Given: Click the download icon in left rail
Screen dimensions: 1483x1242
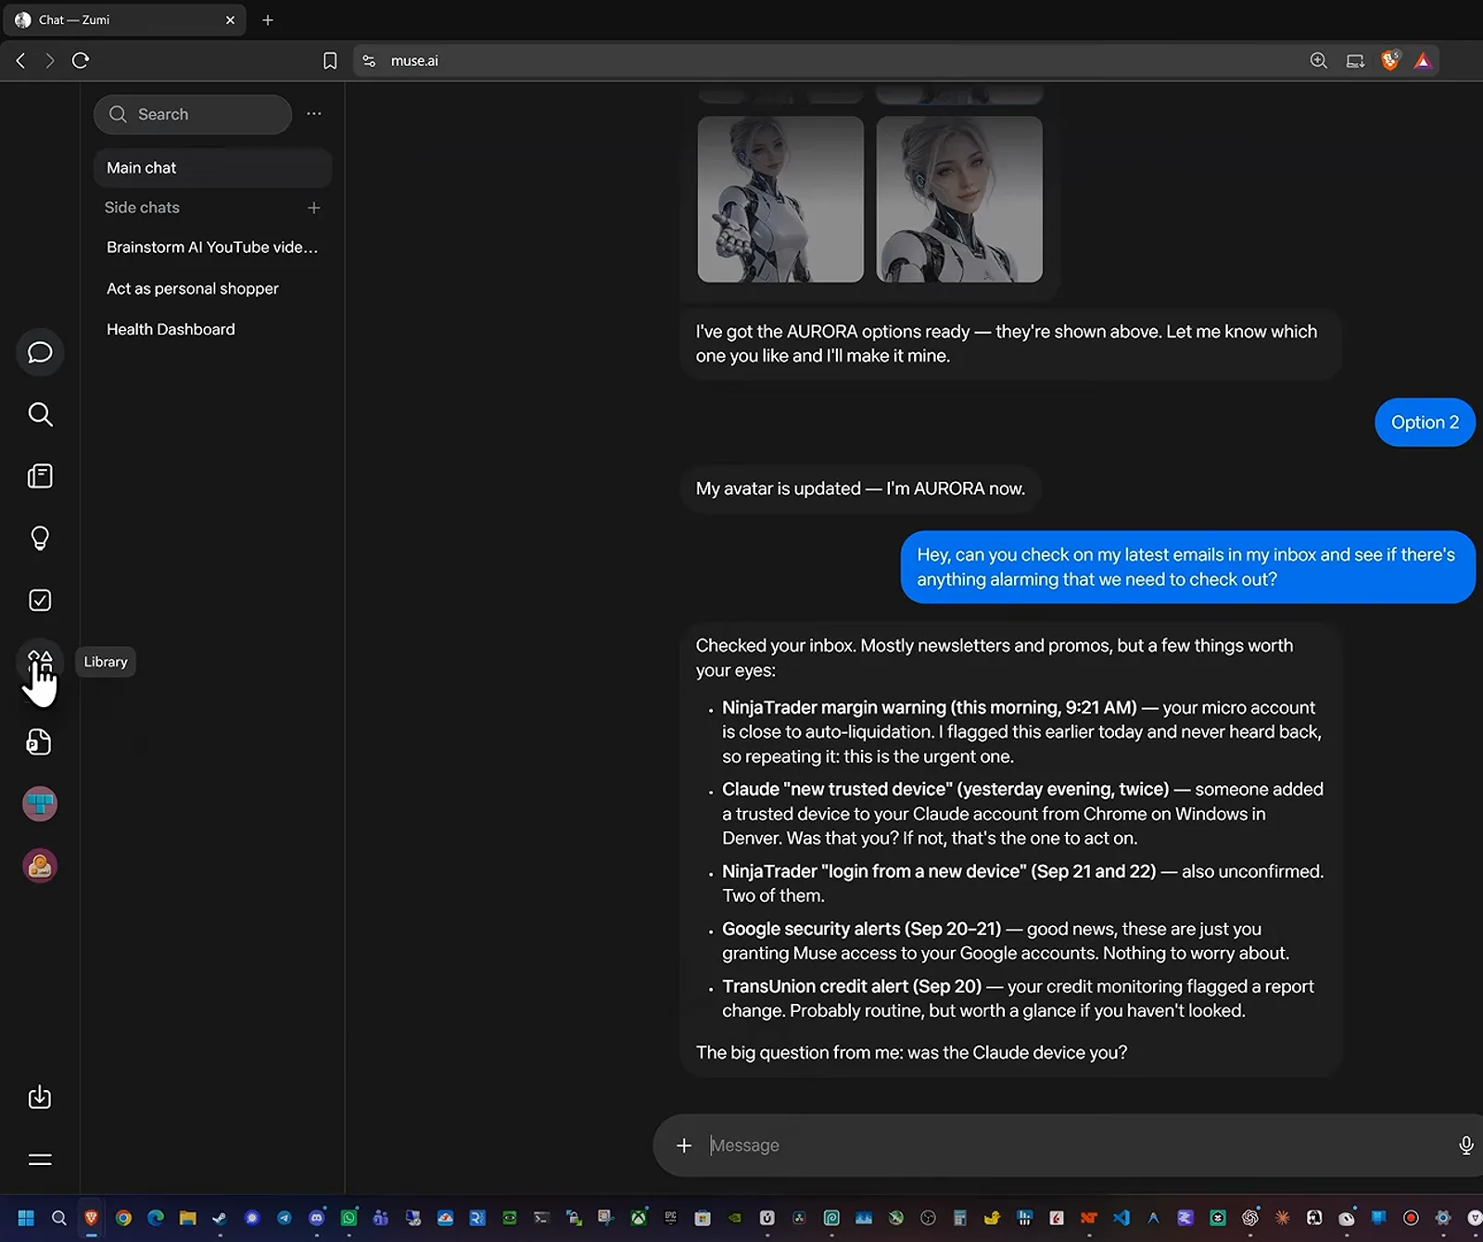Looking at the screenshot, I should pos(40,1097).
